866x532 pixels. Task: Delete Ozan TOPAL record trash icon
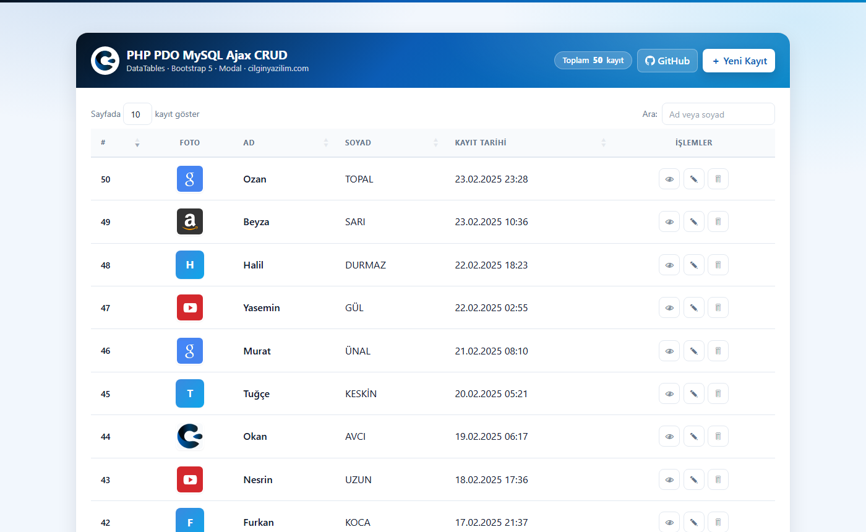(718, 179)
